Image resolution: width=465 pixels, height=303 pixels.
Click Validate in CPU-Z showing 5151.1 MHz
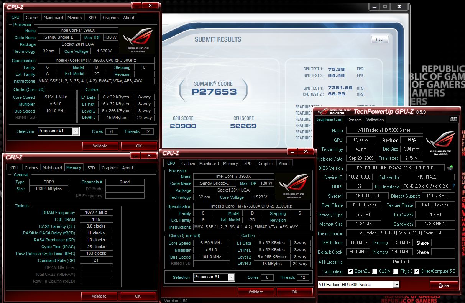click(x=100, y=146)
